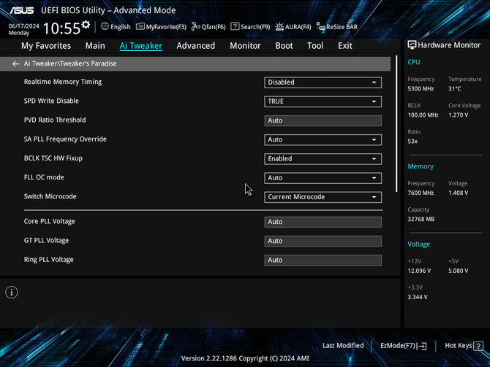Click the Hardware Monitor icon

point(412,45)
